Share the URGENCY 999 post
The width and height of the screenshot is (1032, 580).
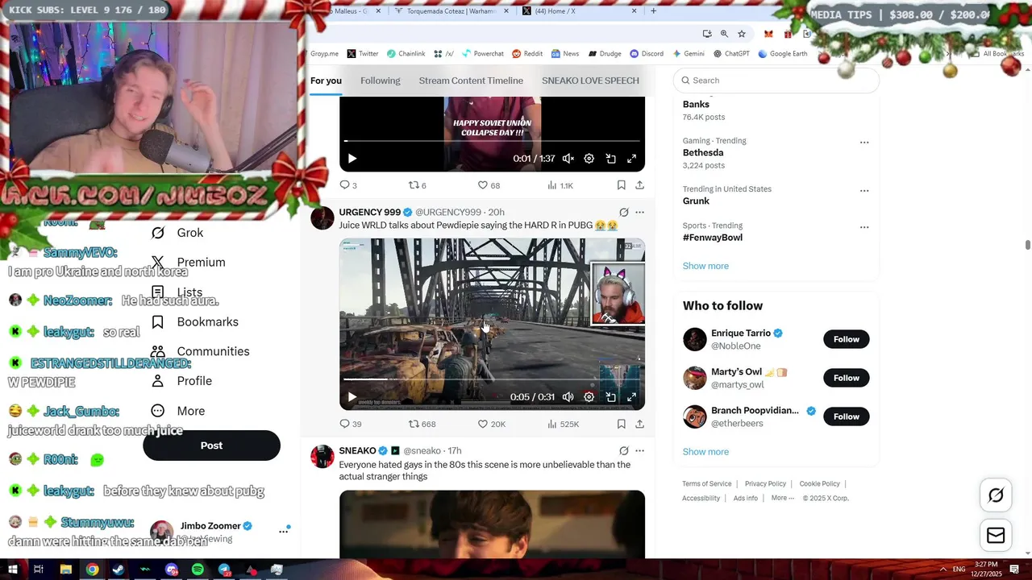639,424
